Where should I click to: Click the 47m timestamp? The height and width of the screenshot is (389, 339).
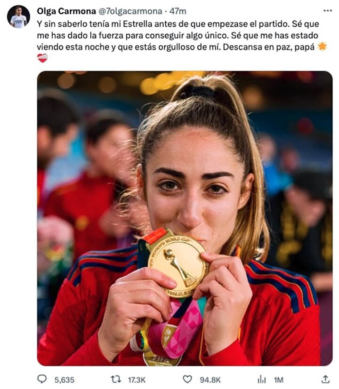pyautogui.click(x=178, y=11)
